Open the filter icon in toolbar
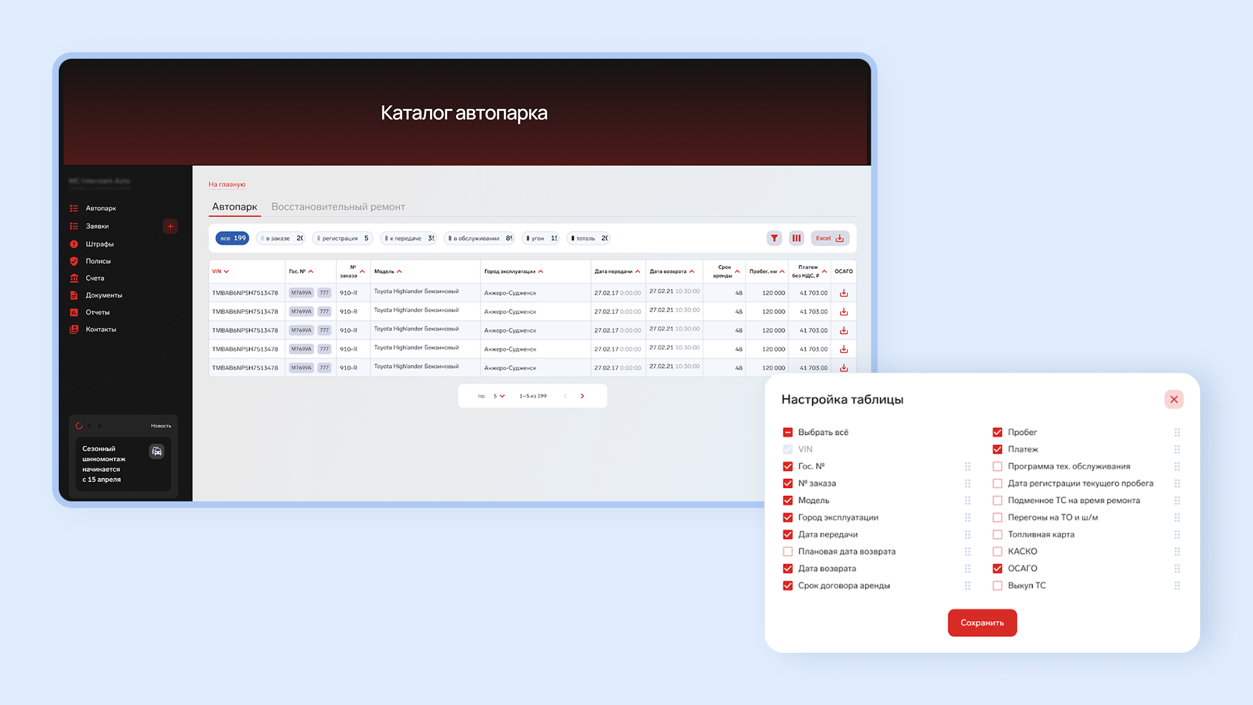1253x705 pixels. [x=774, y=238]
